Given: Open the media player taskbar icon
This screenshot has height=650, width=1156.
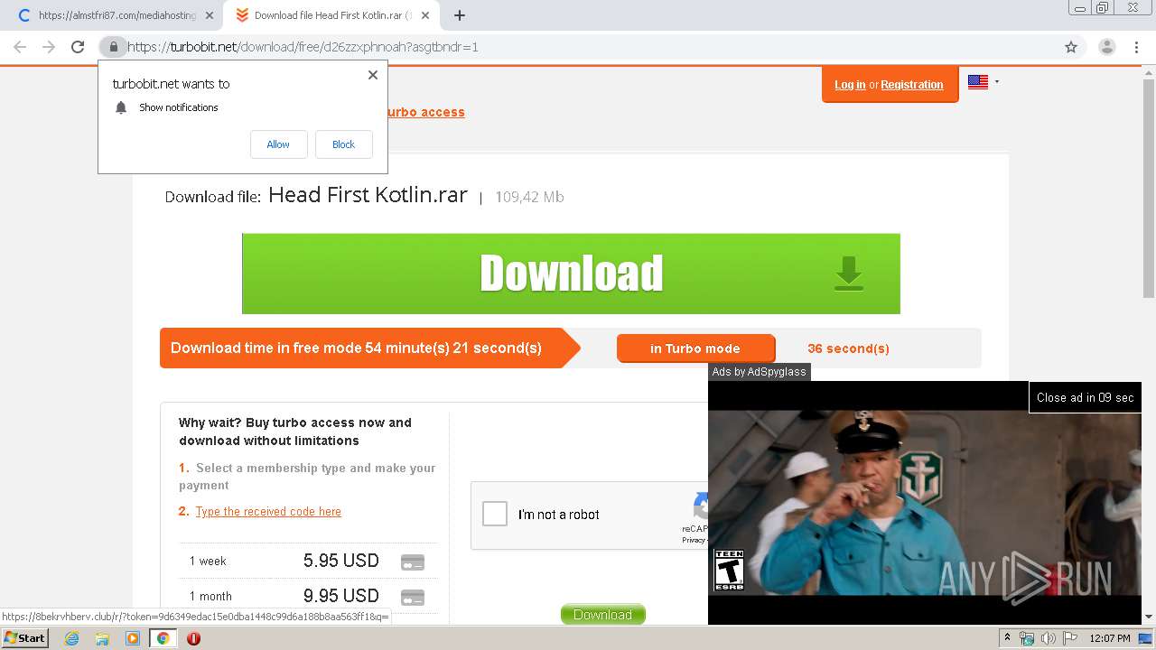Looking at the screenshot, I should point(133,638).
